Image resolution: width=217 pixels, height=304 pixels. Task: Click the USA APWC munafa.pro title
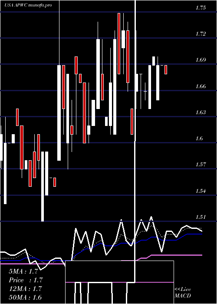coord(28,5)
